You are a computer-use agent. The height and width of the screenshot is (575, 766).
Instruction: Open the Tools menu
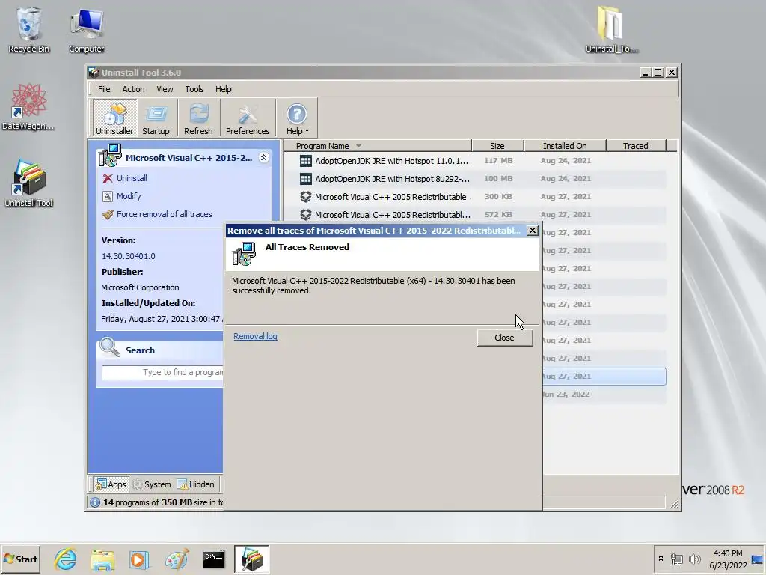pos(194,89)
